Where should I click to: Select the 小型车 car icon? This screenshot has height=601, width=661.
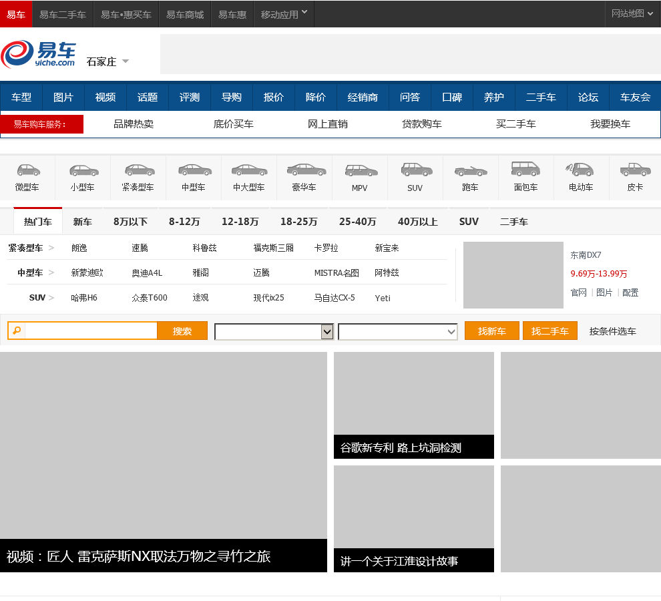pyautogui.click(x=83, y=170)
